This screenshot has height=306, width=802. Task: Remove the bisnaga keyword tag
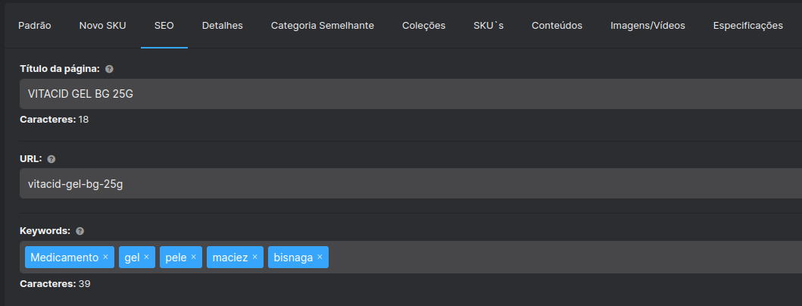320,257
